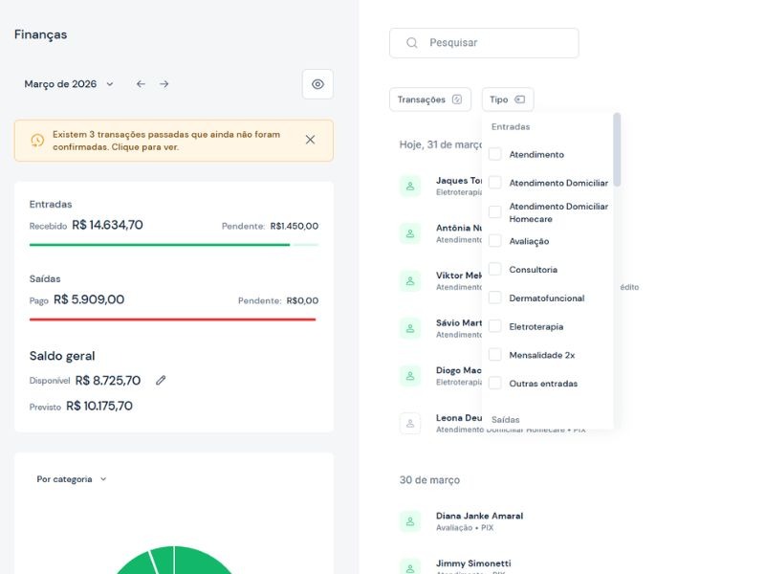This screenshot has height=574, width=765.
Task: Dismiss the unconfirmed transactions warning banner
Action: pyautogui.click(x=310, y=140)
